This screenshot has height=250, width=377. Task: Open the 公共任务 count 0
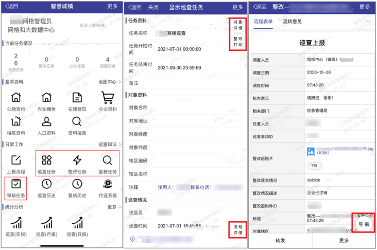(x=77, y=60)
